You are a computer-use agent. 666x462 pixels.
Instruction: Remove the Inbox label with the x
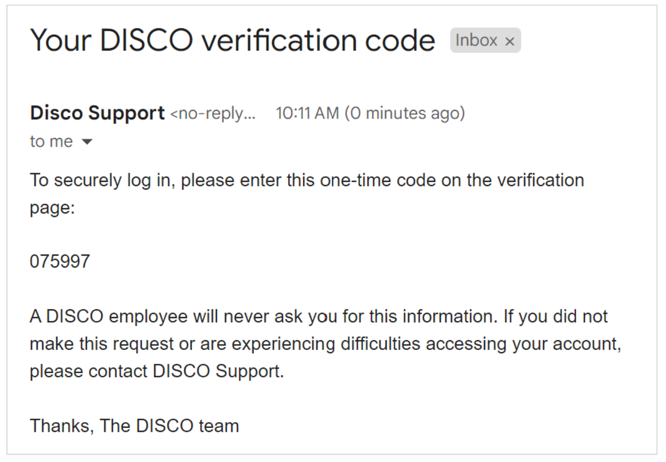(x=510, y=42)
